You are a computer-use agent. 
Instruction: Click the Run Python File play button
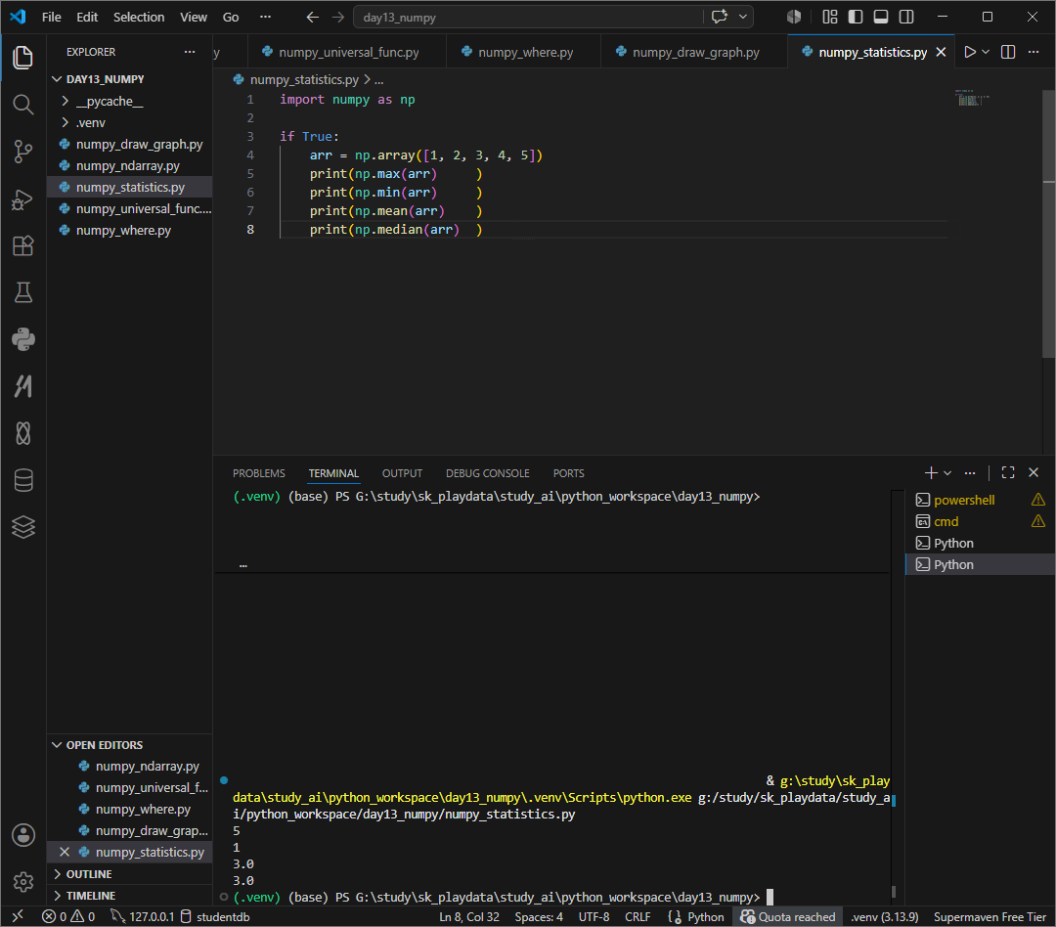[970, 52]
